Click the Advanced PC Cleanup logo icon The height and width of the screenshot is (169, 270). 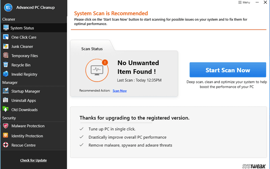click(x=7, y=8)
